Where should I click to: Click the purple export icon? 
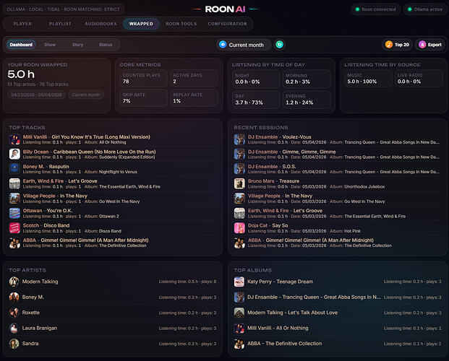coord(422,45)
